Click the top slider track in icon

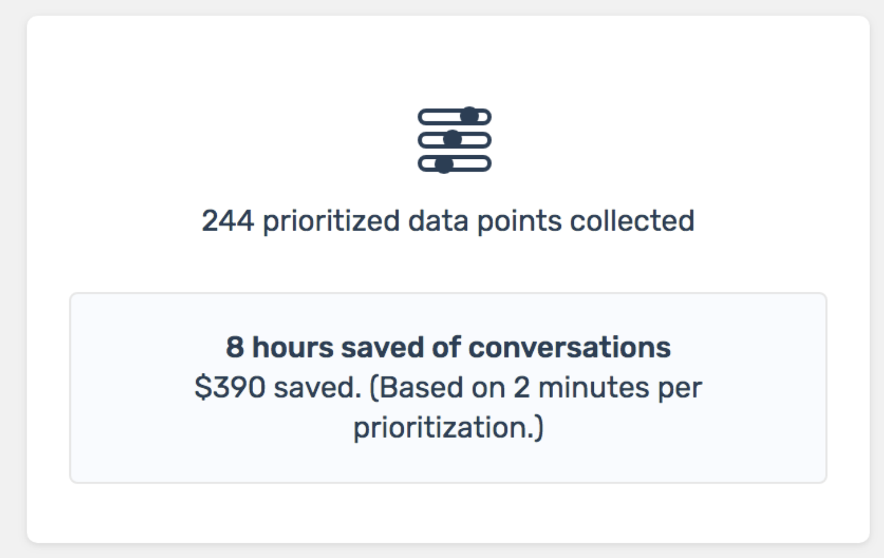(454, 116)
